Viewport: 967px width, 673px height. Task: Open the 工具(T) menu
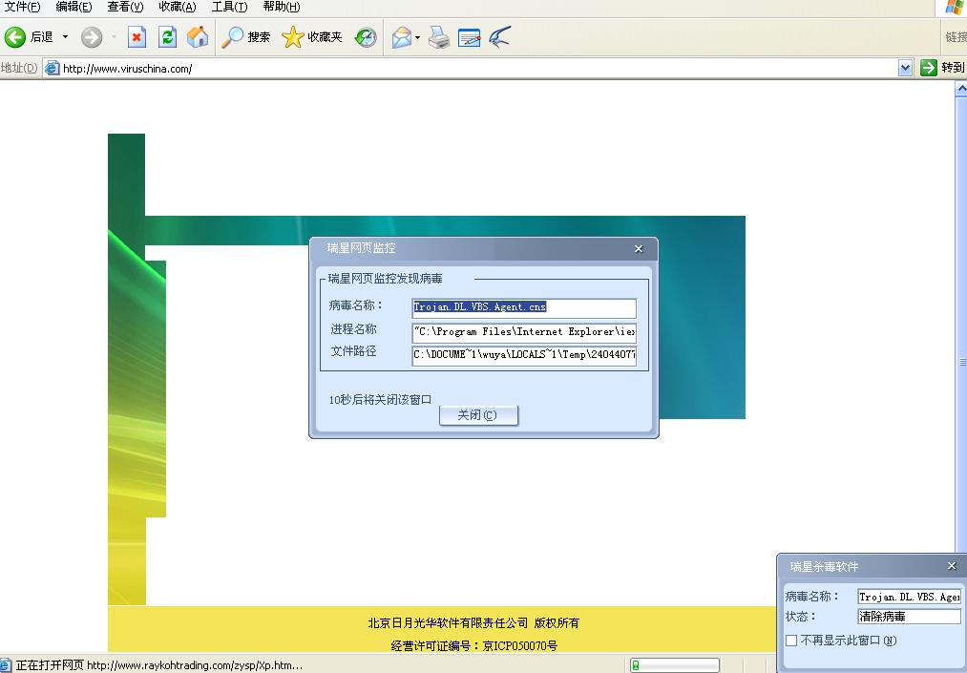(229, 7)
